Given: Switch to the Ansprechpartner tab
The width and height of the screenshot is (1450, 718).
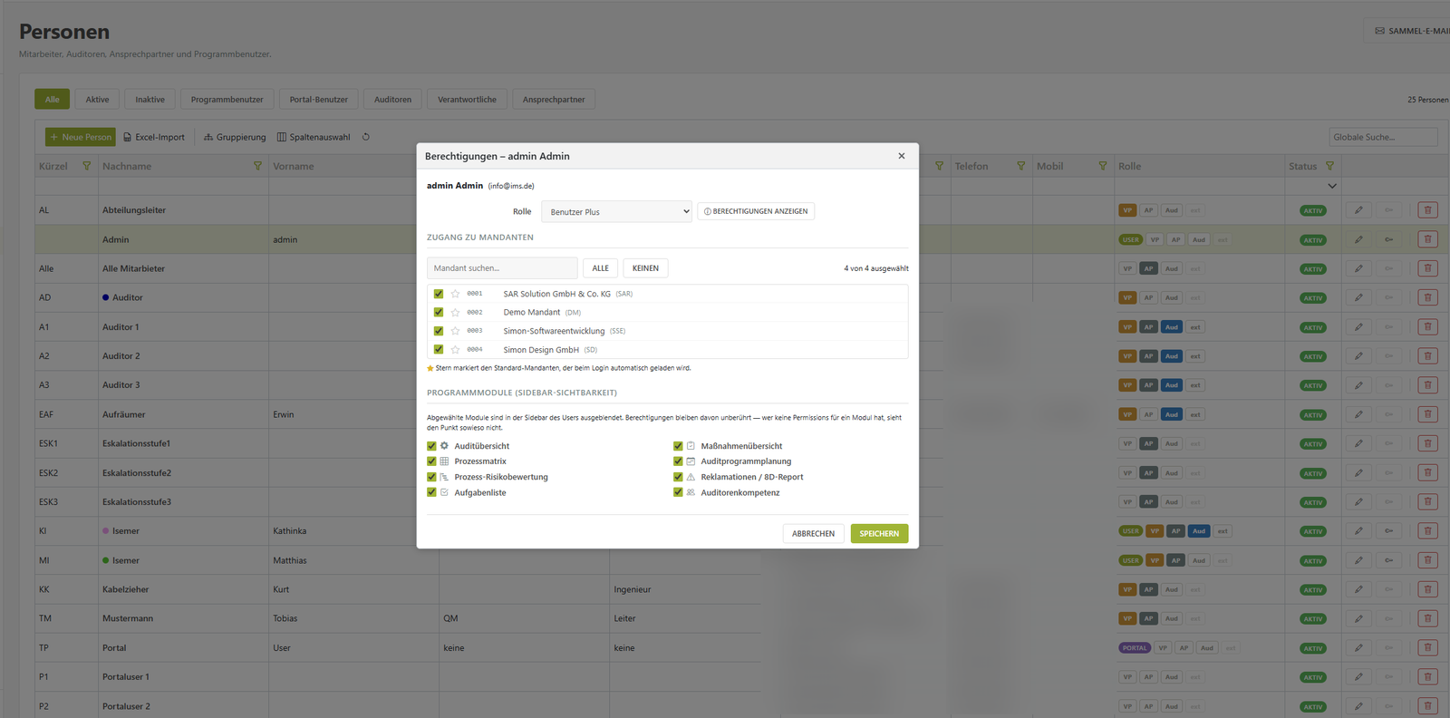Looking at the screenshot, I should [x=554, y=100].
